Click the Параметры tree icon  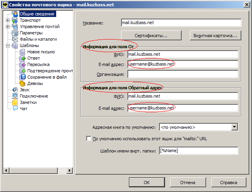[15, 33]
